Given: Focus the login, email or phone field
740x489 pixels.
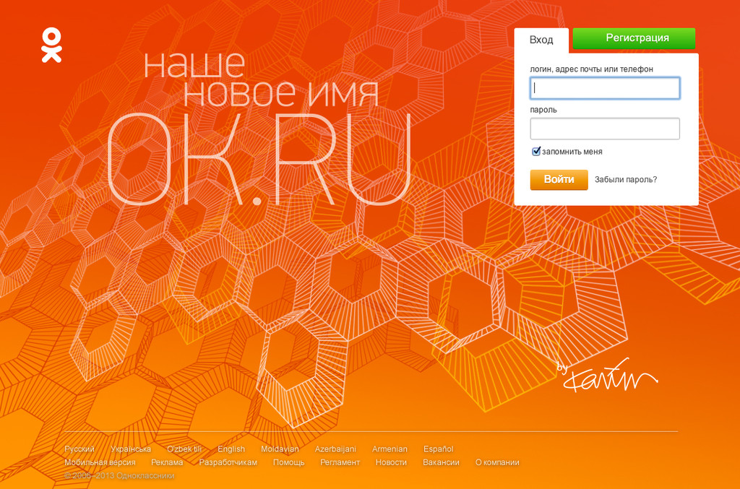Looking at the screenshot, I should [605, 88].
